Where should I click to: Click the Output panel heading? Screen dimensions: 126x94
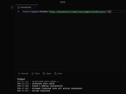21,79
